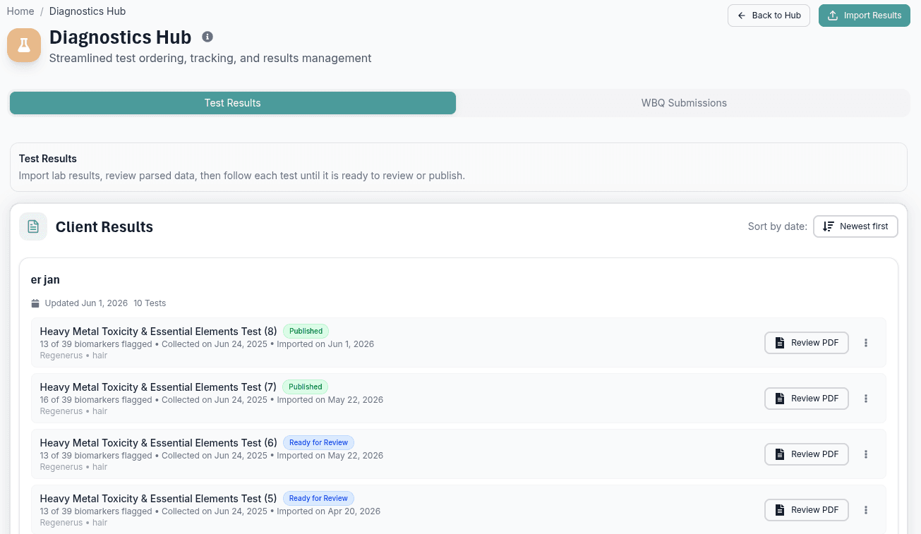Switch to the Test Results tab
The image size is (921, 534).
[233, 103]
